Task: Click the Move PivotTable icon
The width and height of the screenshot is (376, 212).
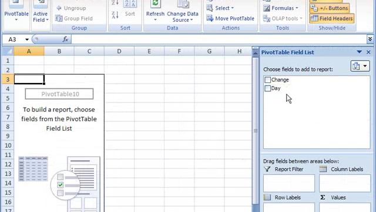Action: (210, 18)
